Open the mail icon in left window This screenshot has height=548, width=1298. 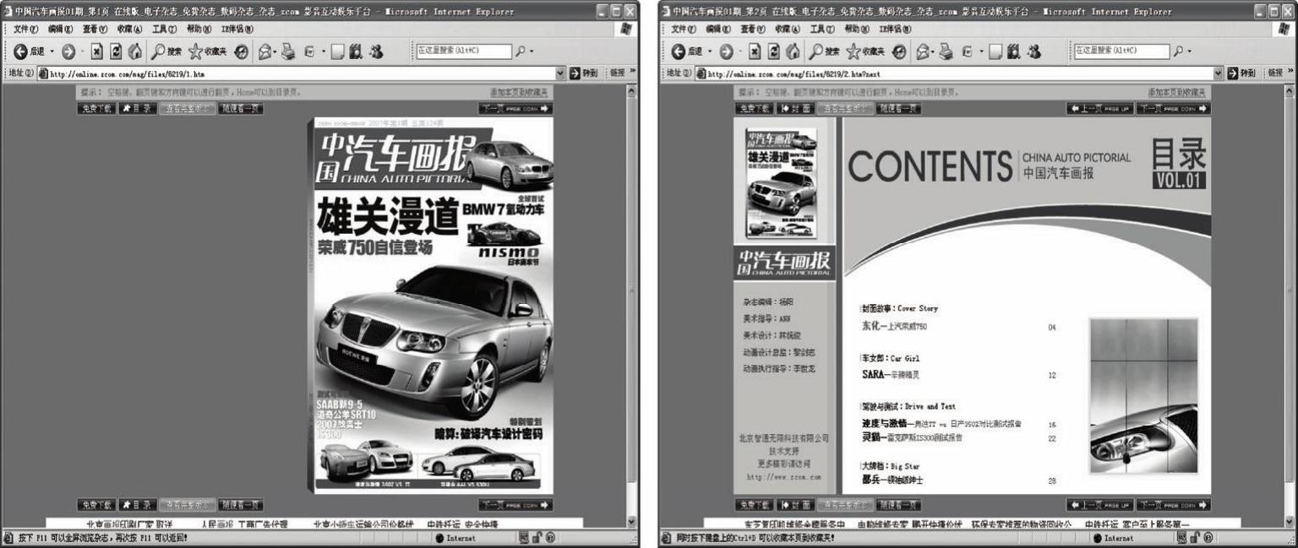[x=264, y=52]
